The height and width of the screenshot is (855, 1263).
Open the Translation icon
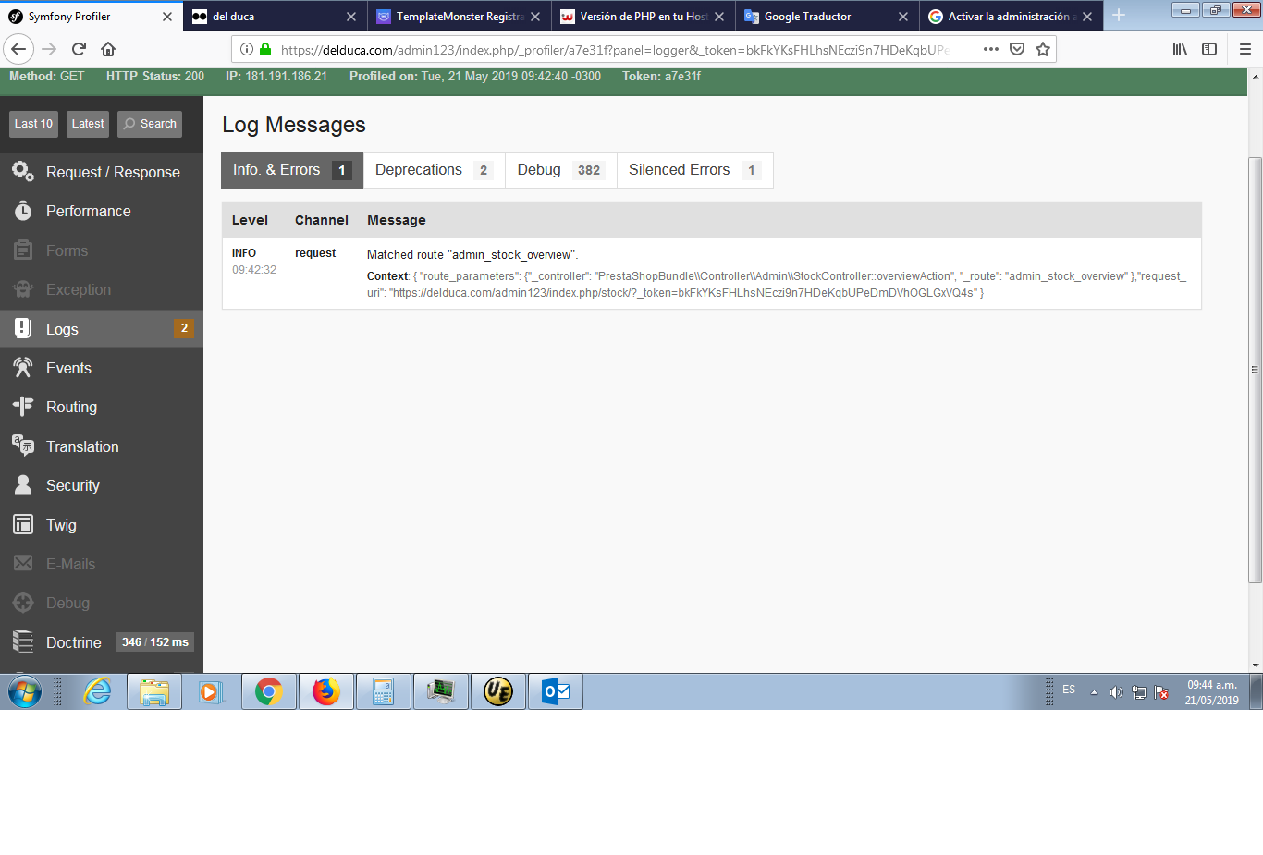pos(23,446)
